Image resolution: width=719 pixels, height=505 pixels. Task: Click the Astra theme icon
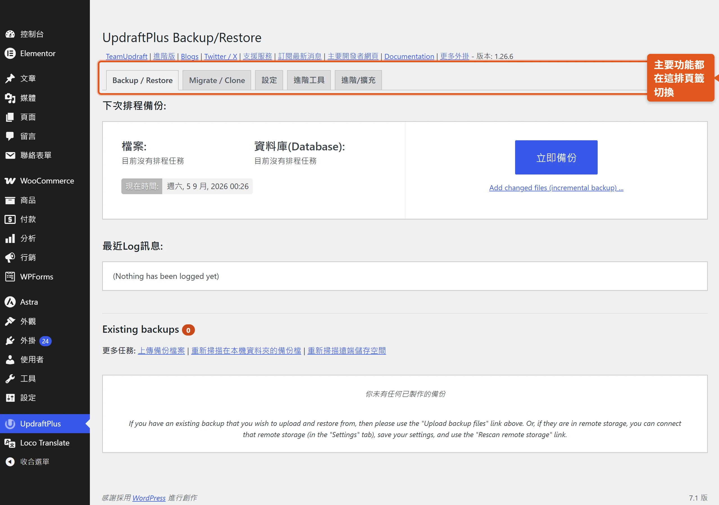click(x=10, y=302)
